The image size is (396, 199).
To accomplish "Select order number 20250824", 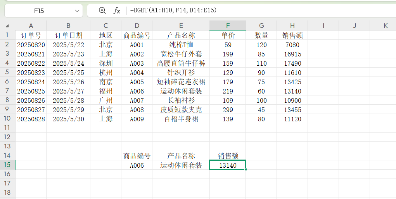I will coord(31,82).
